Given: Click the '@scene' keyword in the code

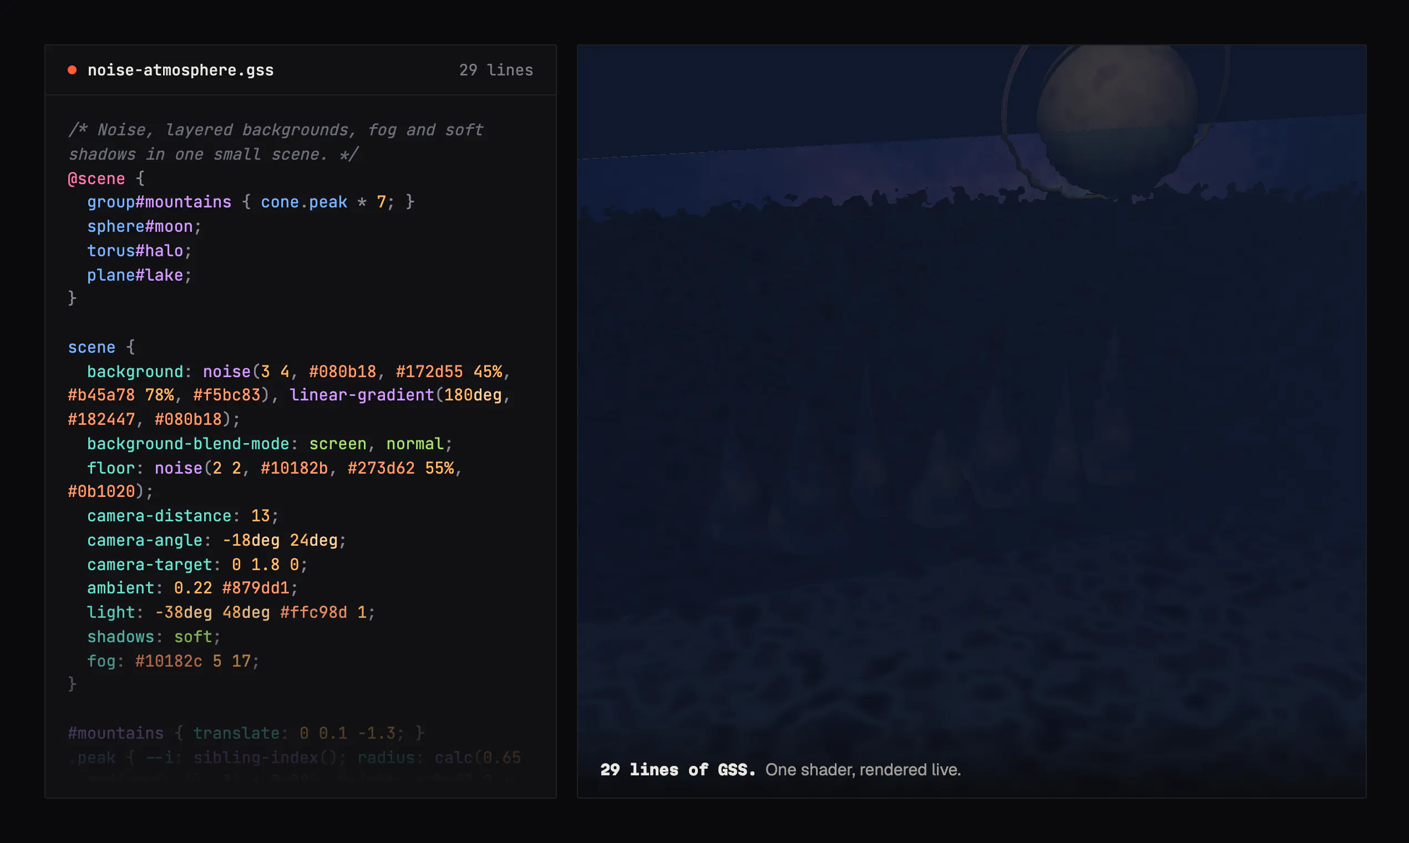Looking at the screenshot, I should pos(97,179).
